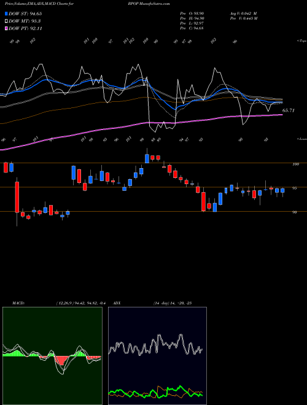Click the '65.71' label near the magenta line
Viewport: 307px width, 405px height.
click(289, 110)
